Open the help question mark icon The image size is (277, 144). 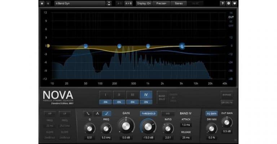pyautogui.click(x=223, y=3)
